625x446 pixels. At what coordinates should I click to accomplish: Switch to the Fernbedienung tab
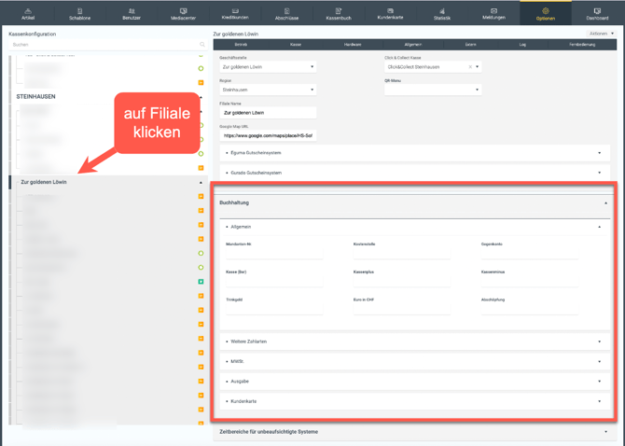(x=581, y=45)
